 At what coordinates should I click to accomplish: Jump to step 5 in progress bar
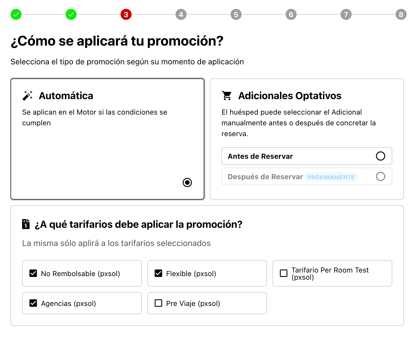236,14
